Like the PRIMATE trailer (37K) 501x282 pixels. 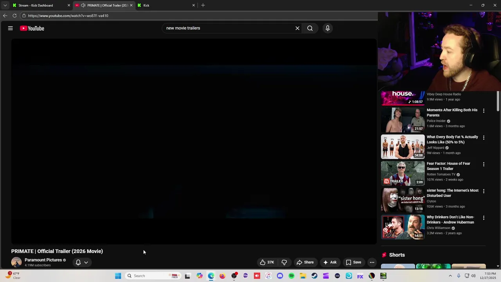click(x=267, y=262)
